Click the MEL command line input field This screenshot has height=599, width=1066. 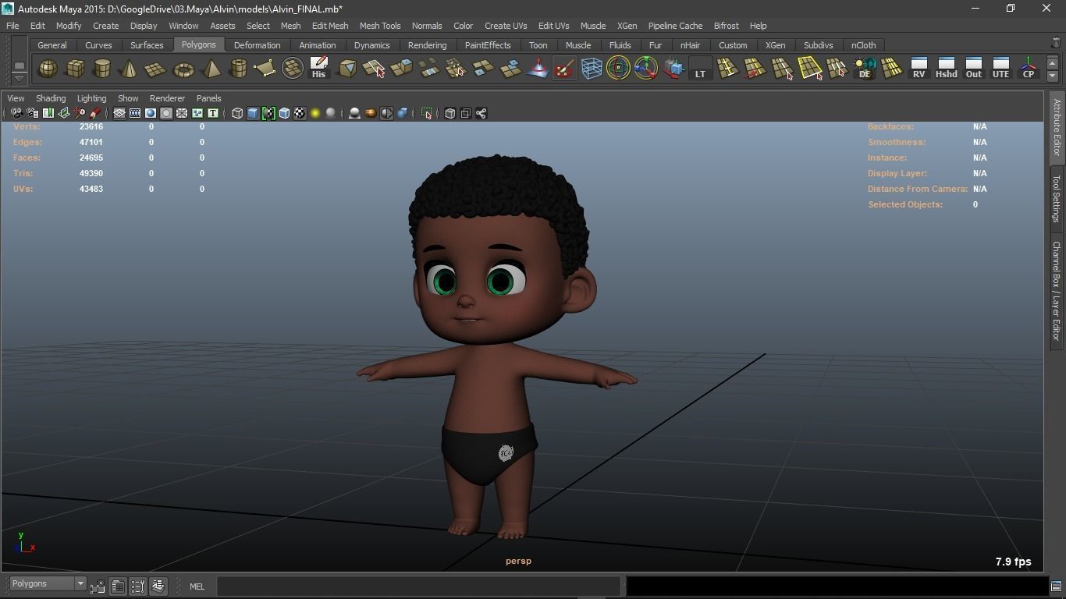(x=418, y=586)
